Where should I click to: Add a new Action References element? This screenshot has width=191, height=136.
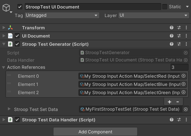[170, 102]
